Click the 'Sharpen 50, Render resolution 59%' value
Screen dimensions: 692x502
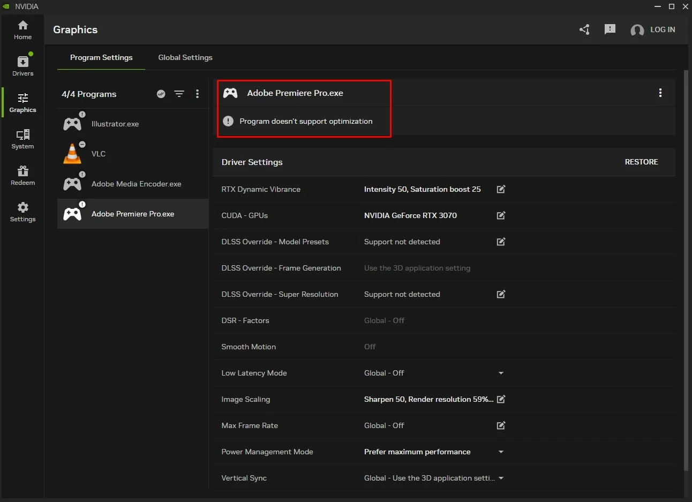point(428,399)
